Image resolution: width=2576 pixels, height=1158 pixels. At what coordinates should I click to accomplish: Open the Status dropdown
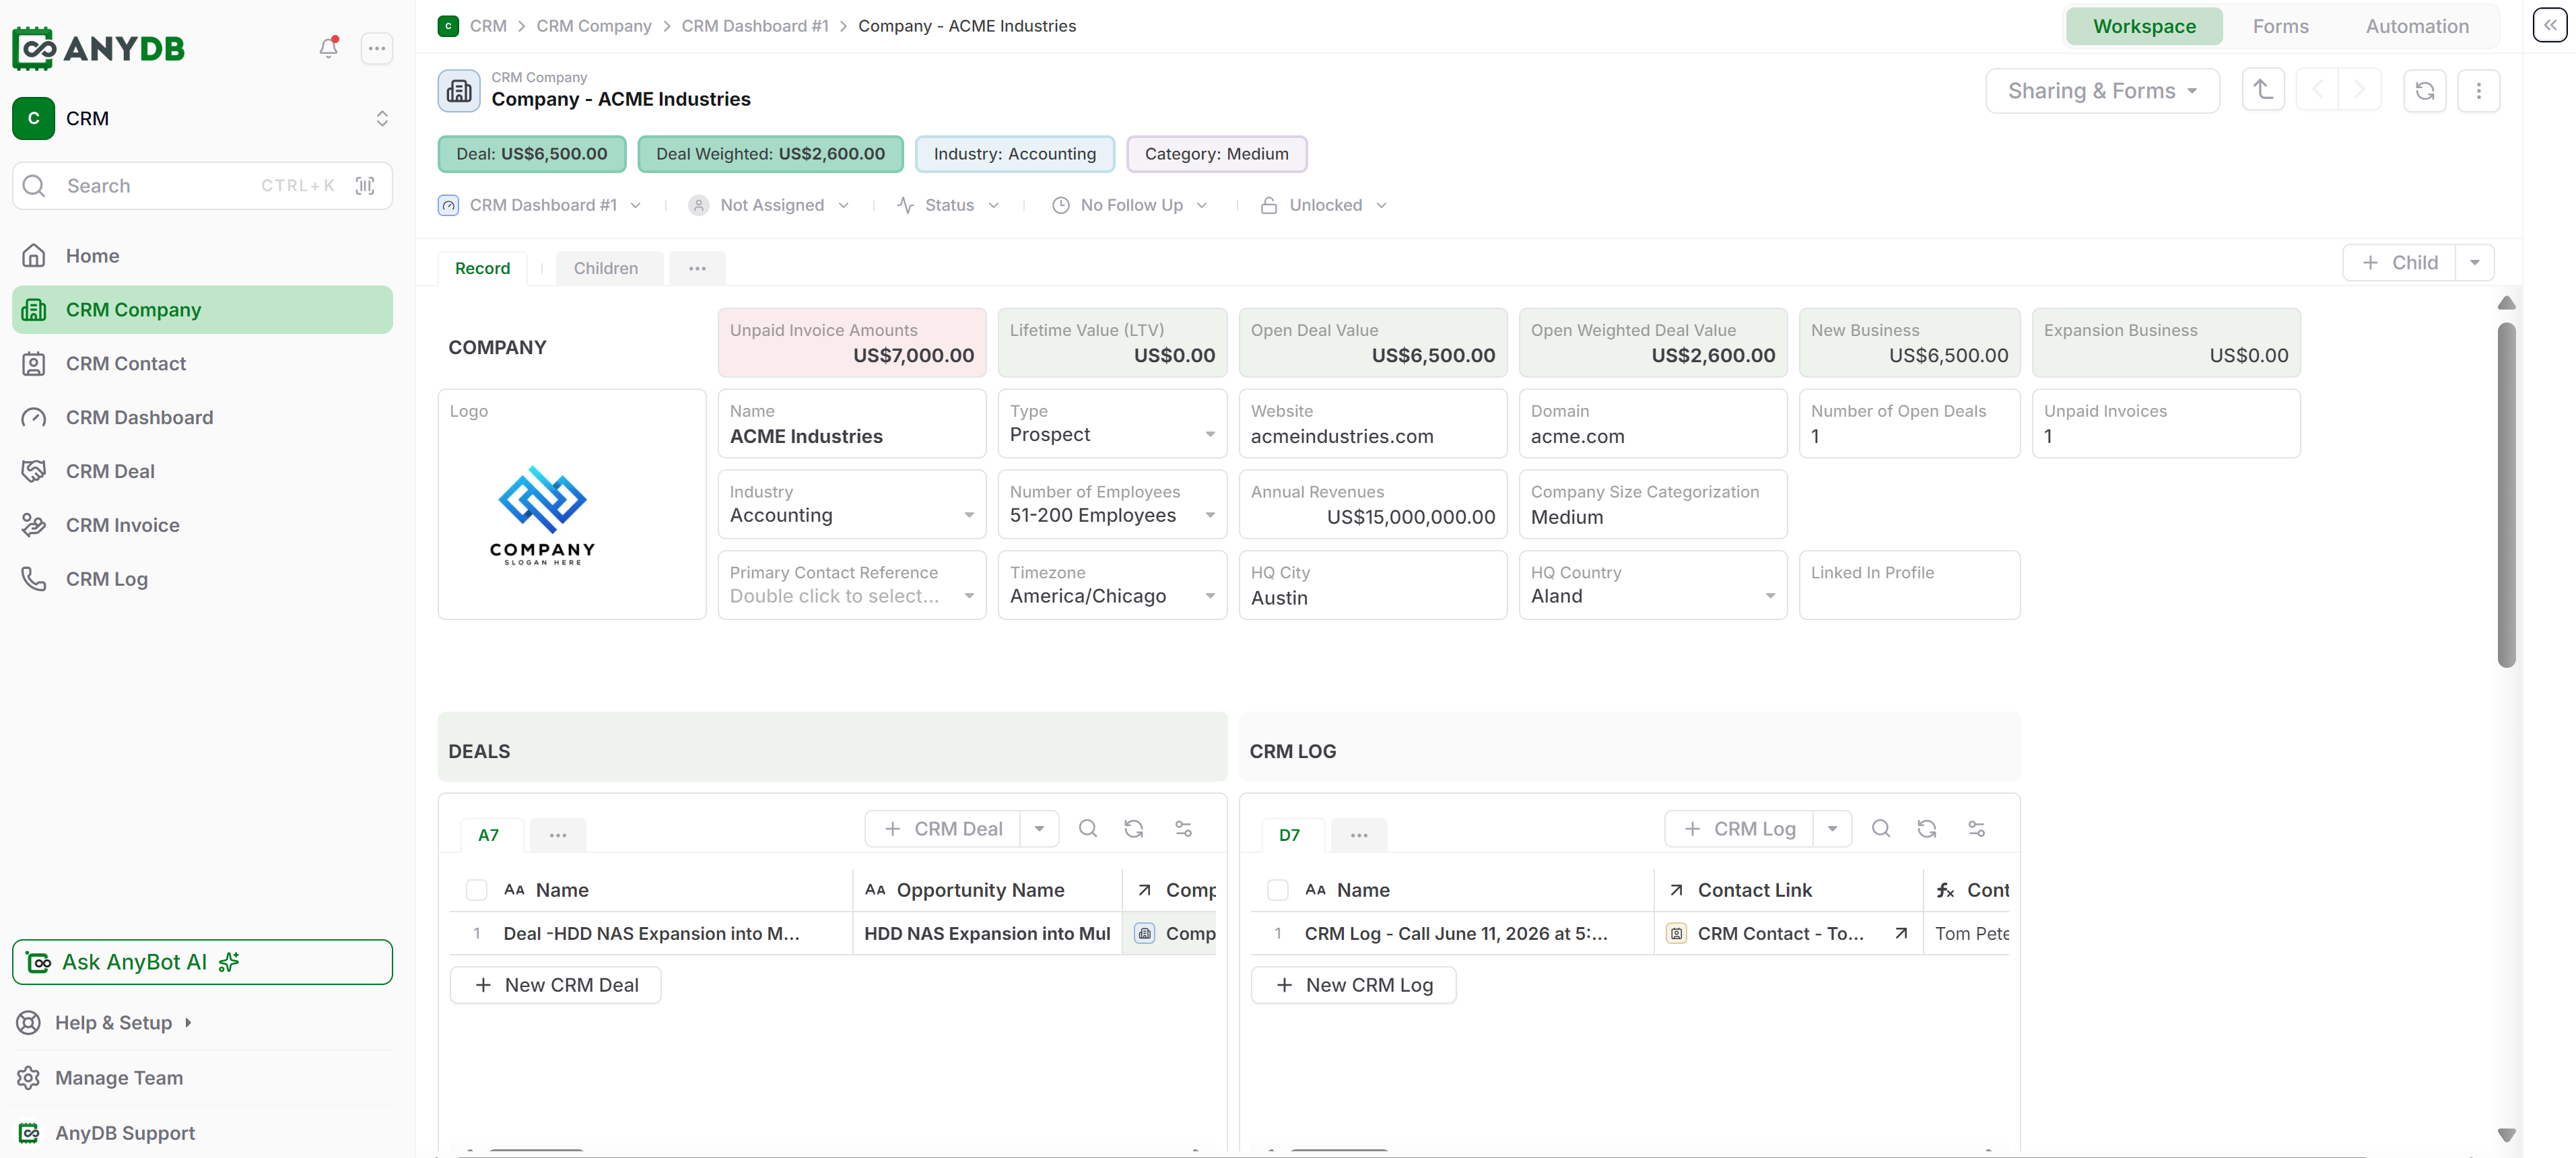(x=948, y=205)
